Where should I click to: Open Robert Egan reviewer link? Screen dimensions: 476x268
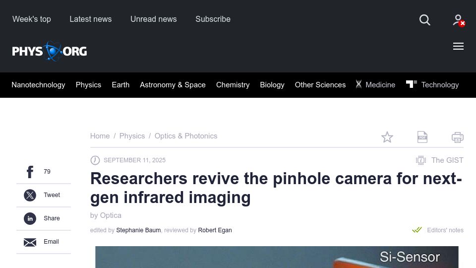coord(215,230)
